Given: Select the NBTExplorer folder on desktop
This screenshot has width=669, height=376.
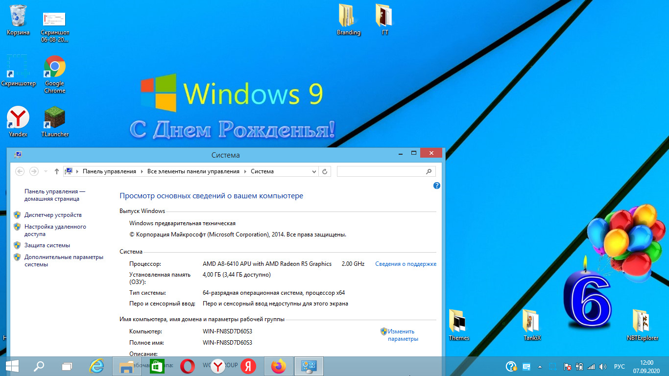Looking at the screenshot, I should pos(643,326).
